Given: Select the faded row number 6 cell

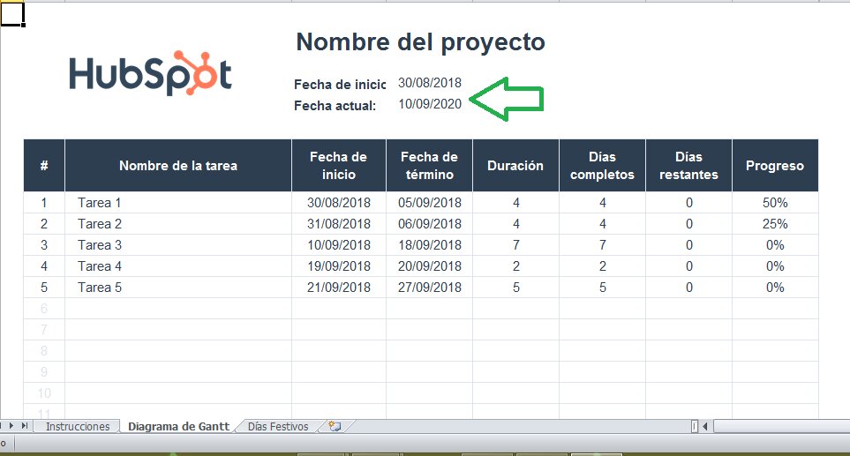Looking at the screenshot, I should click(x=44, y=308).
